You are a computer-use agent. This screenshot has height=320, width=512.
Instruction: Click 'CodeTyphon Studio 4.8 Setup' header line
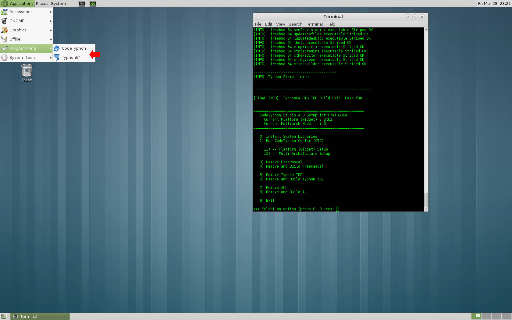tap(303, 115)
